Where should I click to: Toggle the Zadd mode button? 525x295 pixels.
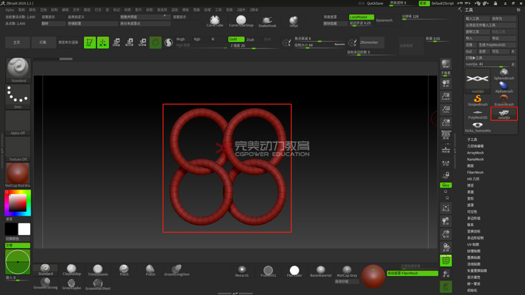click(x=236, y=39)
